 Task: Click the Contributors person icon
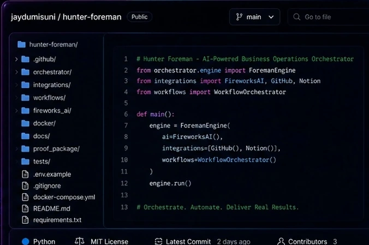(x=281, y=241)
